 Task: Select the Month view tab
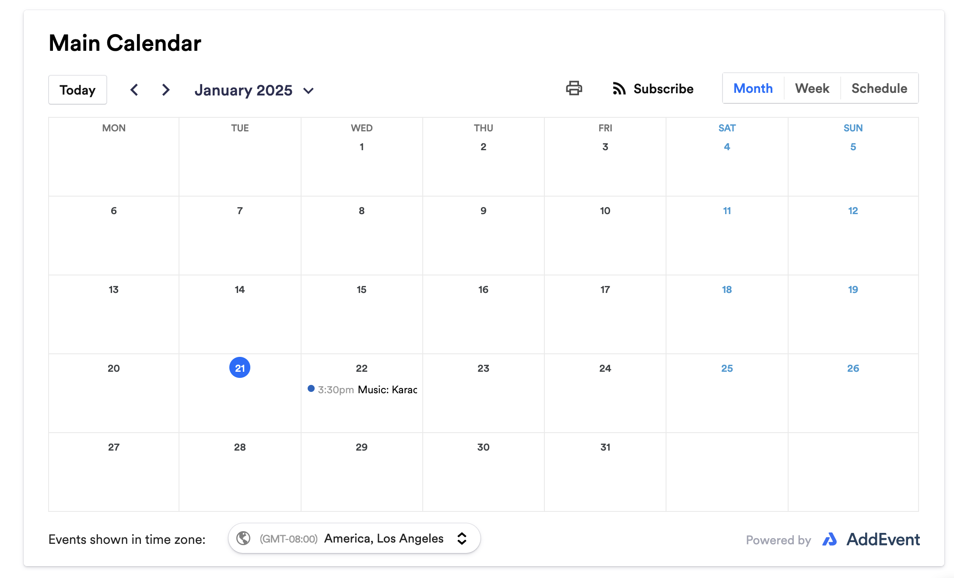(753, 88)
